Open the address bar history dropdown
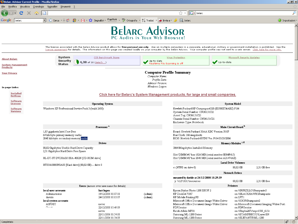 (x=185, y=13)
